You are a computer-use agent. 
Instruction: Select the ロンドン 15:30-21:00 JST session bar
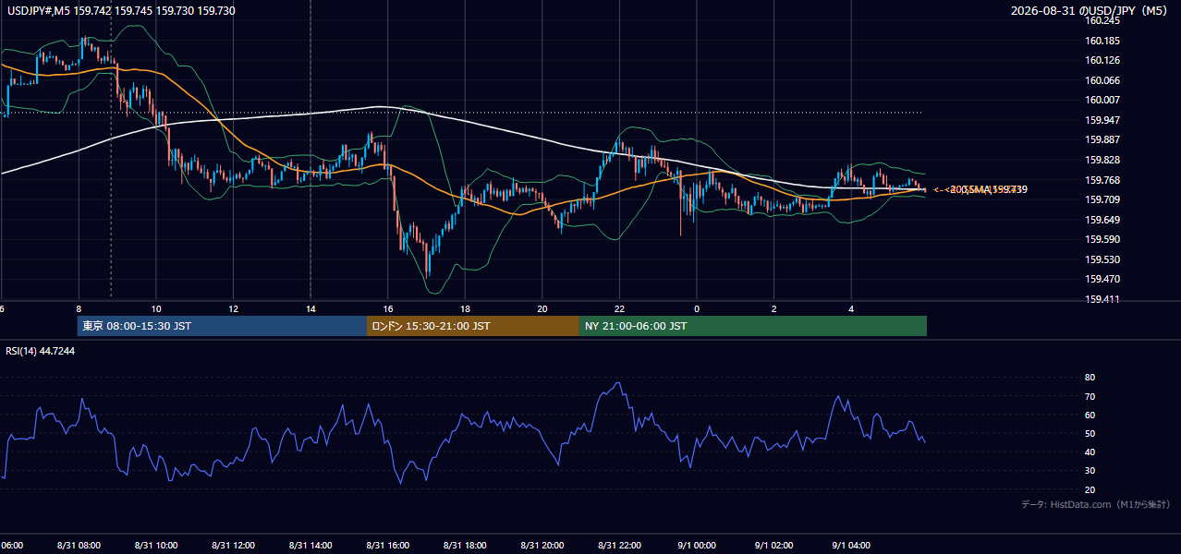[473, 326]
